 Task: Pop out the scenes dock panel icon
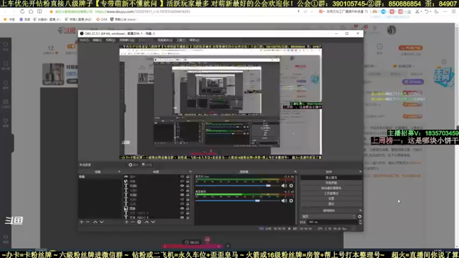click(119, 171)
